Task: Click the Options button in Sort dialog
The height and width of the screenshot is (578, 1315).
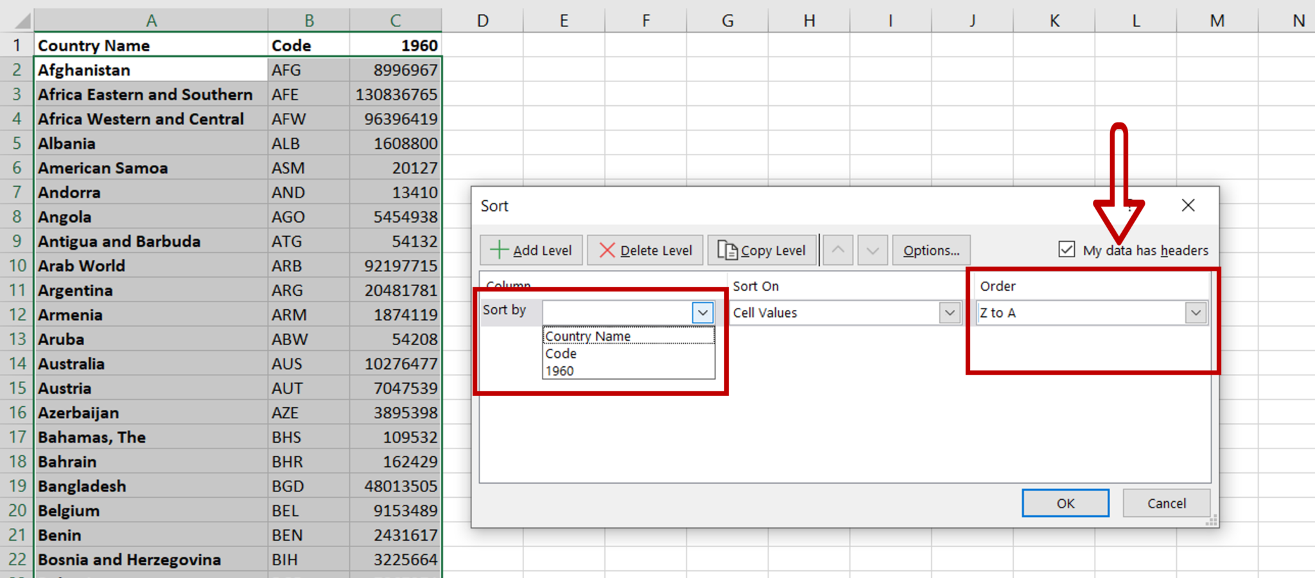Action: coord(931,250)
